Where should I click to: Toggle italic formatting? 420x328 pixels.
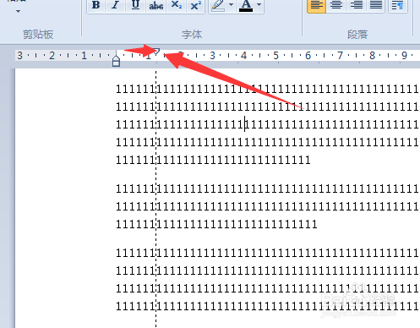[x=115, y=5]
